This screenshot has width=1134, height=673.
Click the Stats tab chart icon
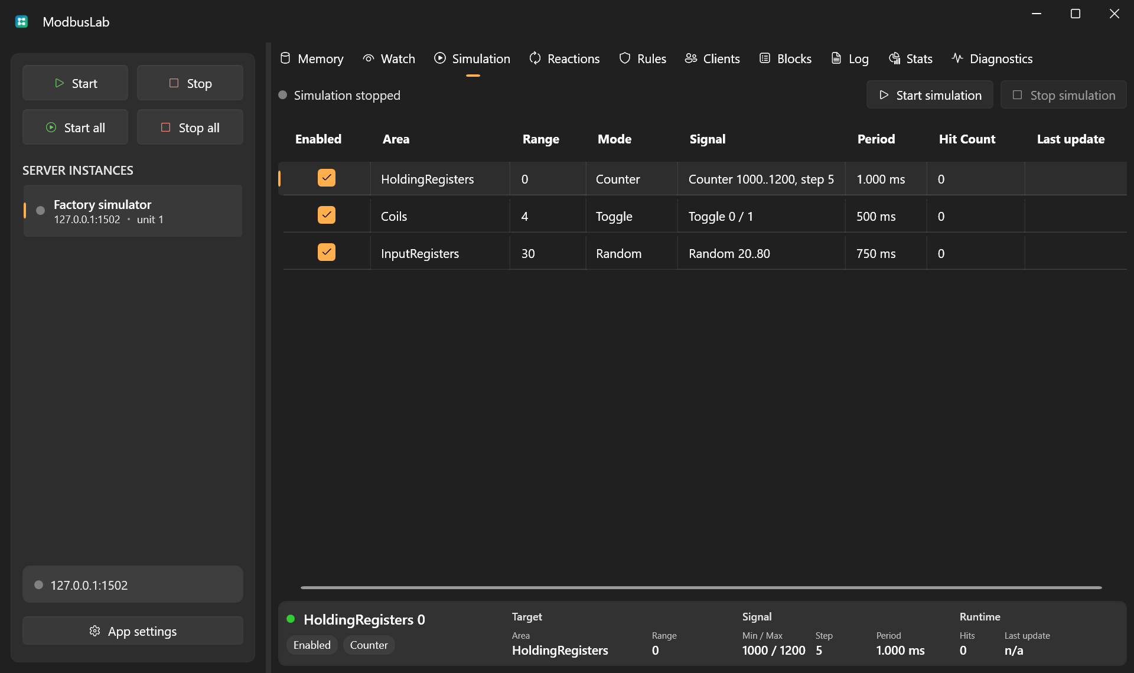tap(895, 58)
